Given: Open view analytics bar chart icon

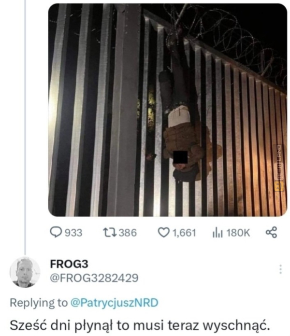Looking at the screenshot, I should [218, 233].
